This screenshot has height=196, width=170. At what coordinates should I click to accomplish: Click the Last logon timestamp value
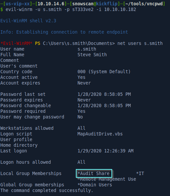click(105, 151)
